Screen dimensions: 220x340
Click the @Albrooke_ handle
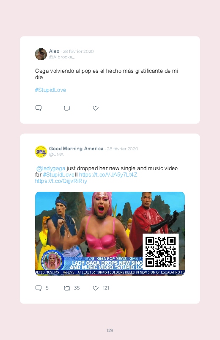(x=62, y=57)
